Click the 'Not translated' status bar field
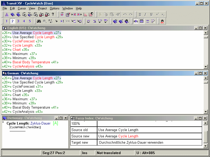 [x=115, y=153]
